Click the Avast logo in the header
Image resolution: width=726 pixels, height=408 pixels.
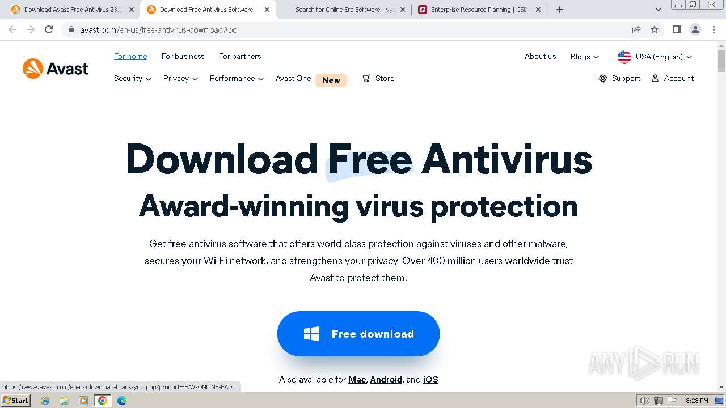(56, 69)
